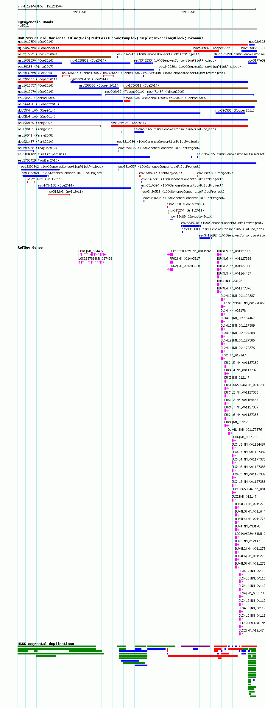This screenshot has height=708, width=265.
Task: Select the Cytogenetic Bands track title
Action: [x=35, y=22]
